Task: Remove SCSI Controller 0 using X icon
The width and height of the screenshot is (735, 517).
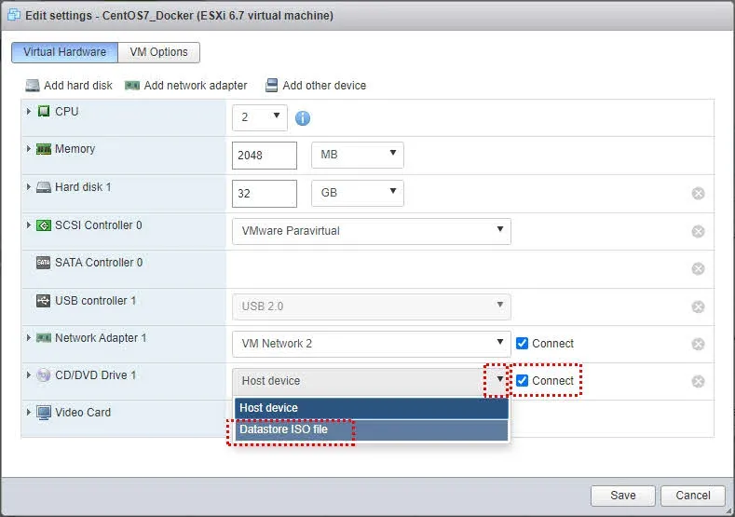Action: (698, 231)
